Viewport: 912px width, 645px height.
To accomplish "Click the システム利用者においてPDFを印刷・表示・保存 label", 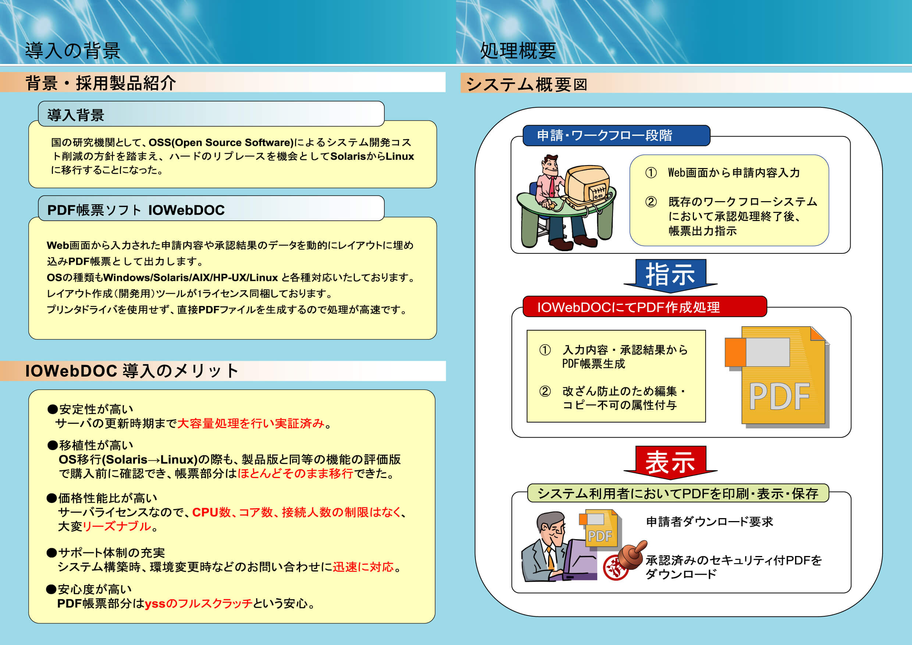I will (x=678, y=494).
